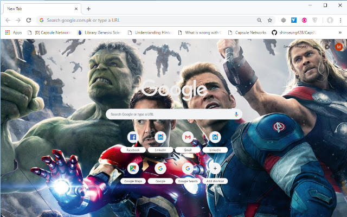Open the Google apps grid icon
This screenshot has width=347, height=217.
click(x=316, y=47)
